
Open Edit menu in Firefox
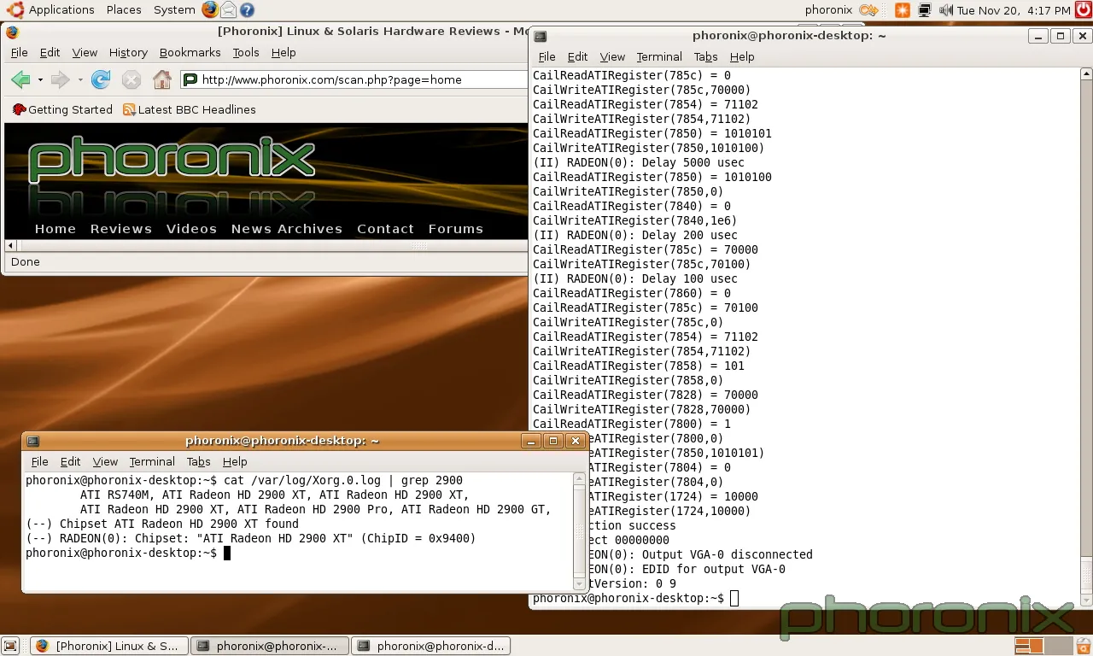(x=50, y=52)
